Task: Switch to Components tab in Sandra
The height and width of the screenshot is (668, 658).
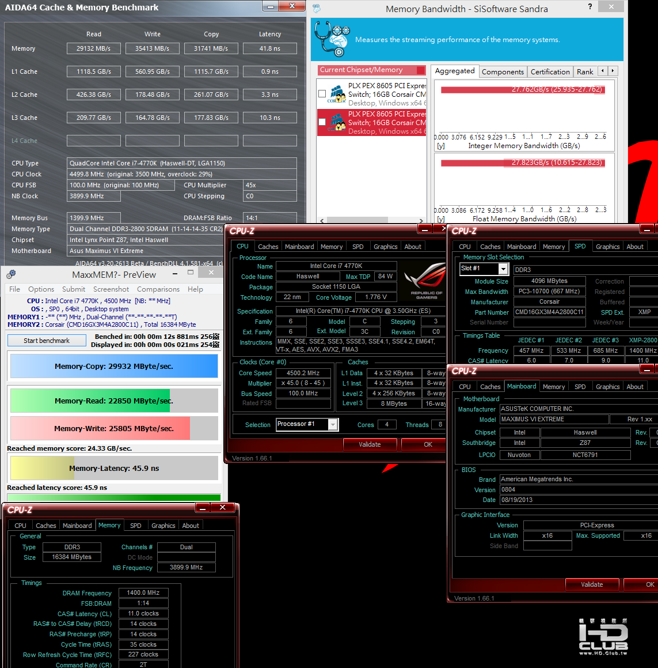Action: coord(503,71)
